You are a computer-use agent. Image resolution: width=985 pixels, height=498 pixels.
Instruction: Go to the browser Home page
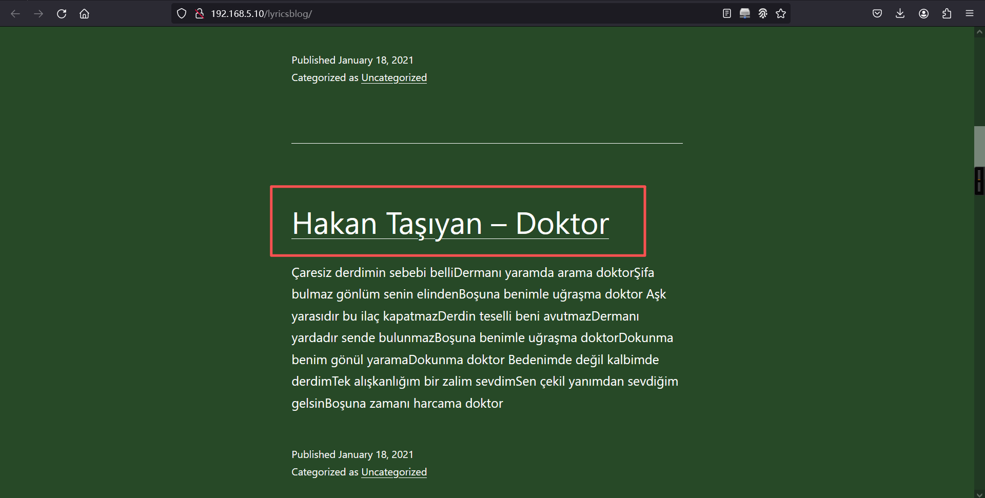point(84,14)
